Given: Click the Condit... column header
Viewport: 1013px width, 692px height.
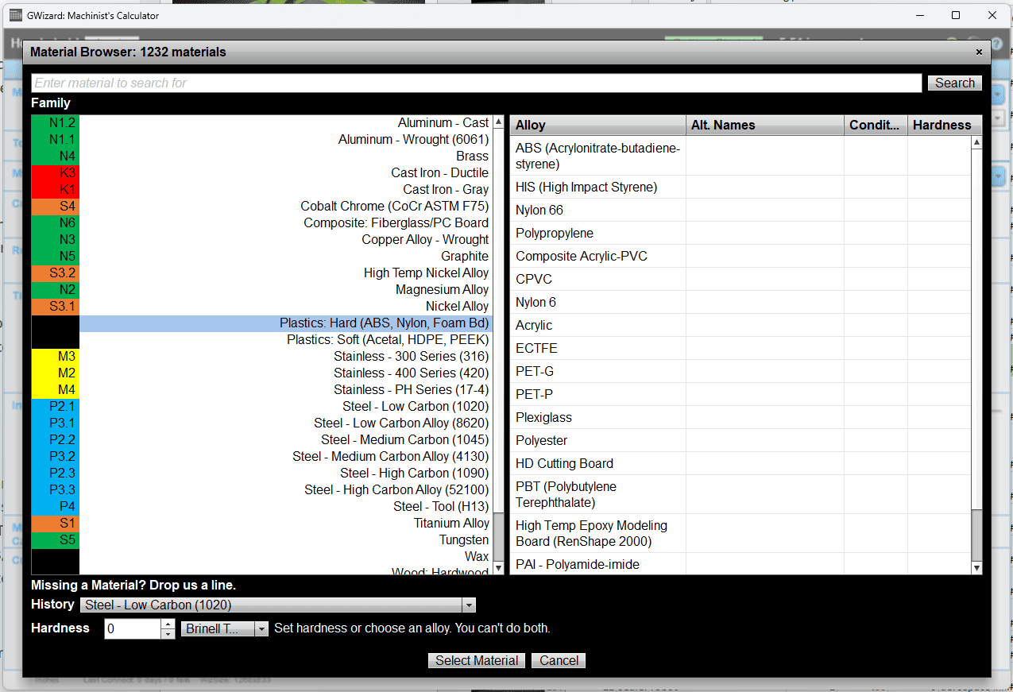Looking at the screenshot, I should (876, 125).
